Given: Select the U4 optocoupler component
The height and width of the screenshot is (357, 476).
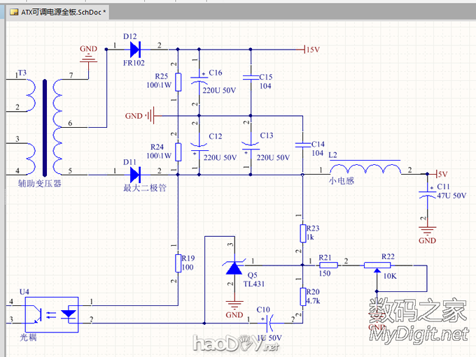Looking at the screenshot, I should (52, 312).
